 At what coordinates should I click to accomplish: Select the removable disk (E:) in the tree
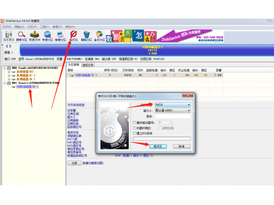coord(27,87)
